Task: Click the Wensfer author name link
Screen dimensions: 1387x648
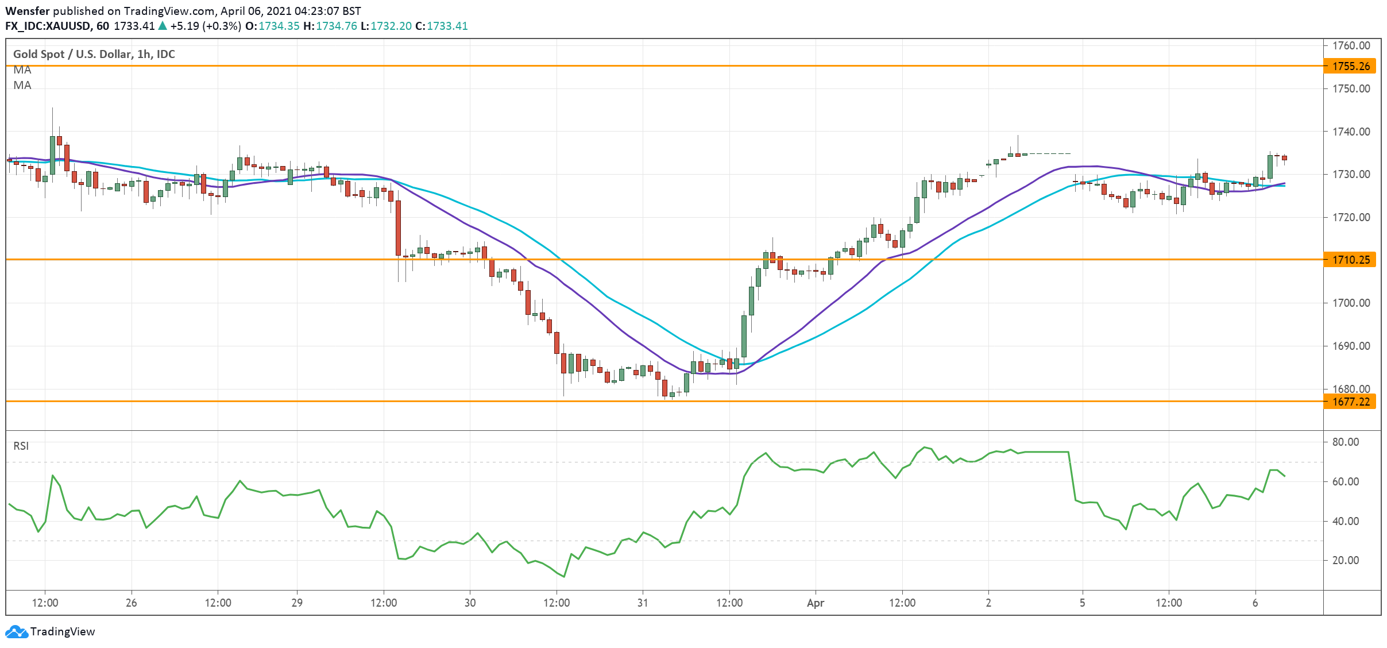Action: [x=28, y=10]
